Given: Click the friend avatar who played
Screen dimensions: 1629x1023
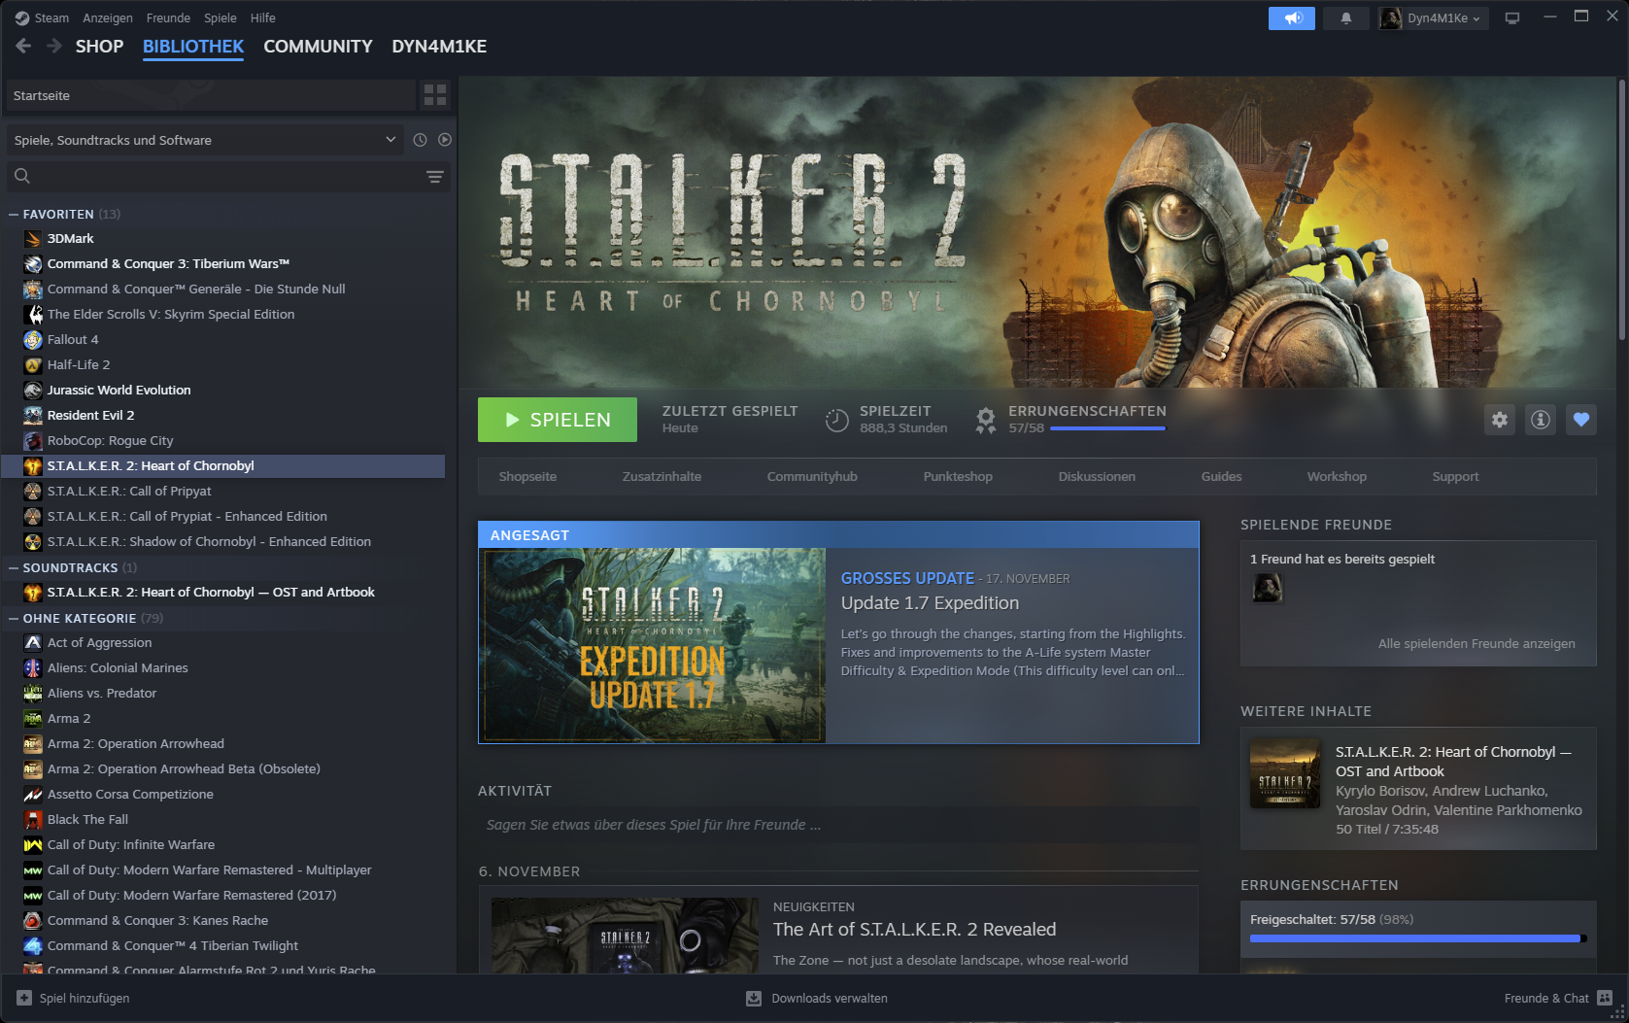Looking at the screenshot, I should point(1268,588).
